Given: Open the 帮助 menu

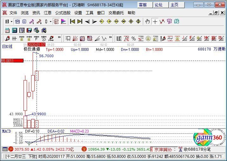Looking at the screenshot, I should click(131, 13).
